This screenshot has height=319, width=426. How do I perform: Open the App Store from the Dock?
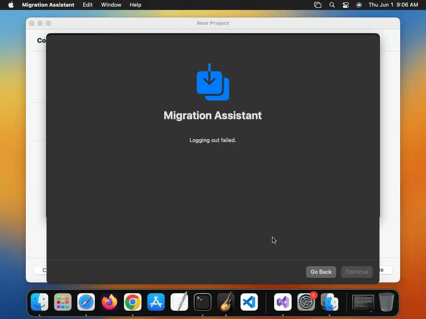click(156, 302)
